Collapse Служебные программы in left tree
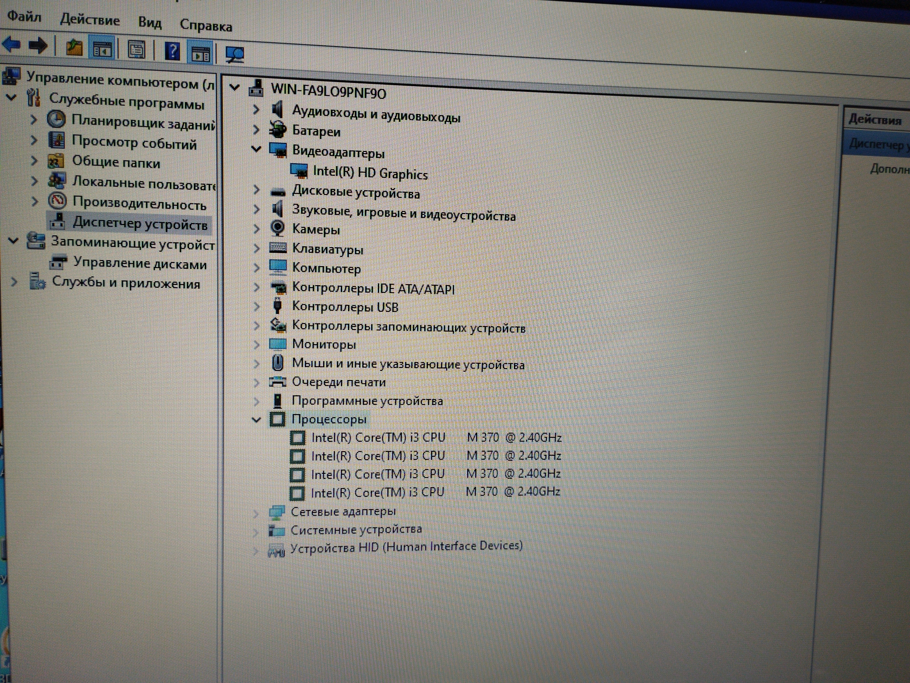 pos(11,98)
